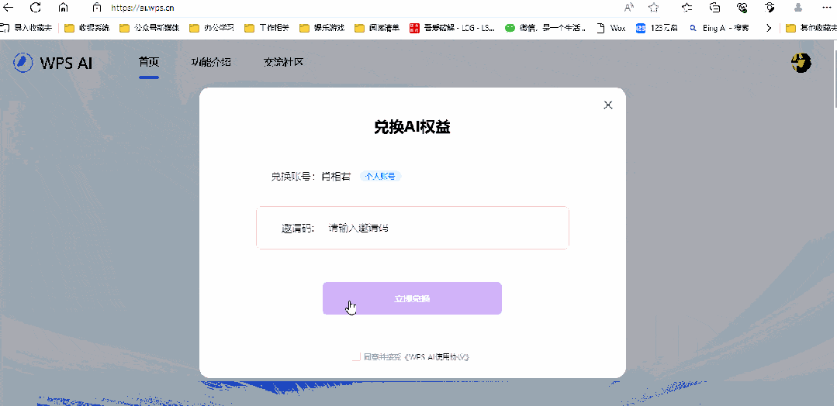Reload the page with the refresh icon
837x406 pixels.
(x=36, y=8)
